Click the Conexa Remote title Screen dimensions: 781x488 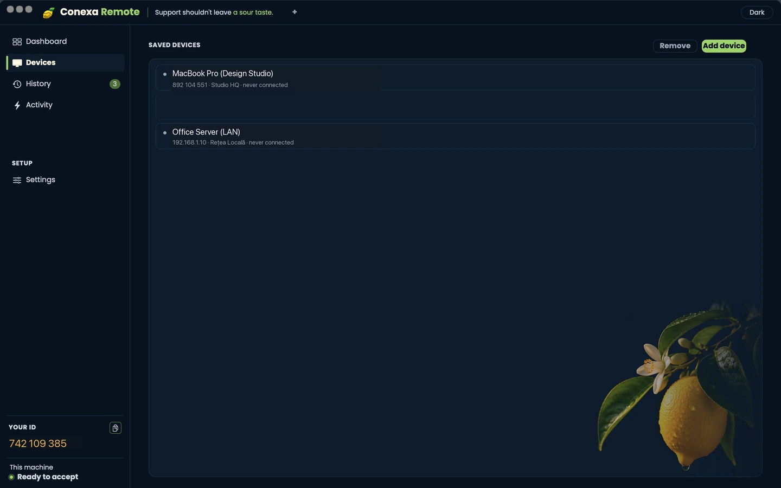click(100, 12)
